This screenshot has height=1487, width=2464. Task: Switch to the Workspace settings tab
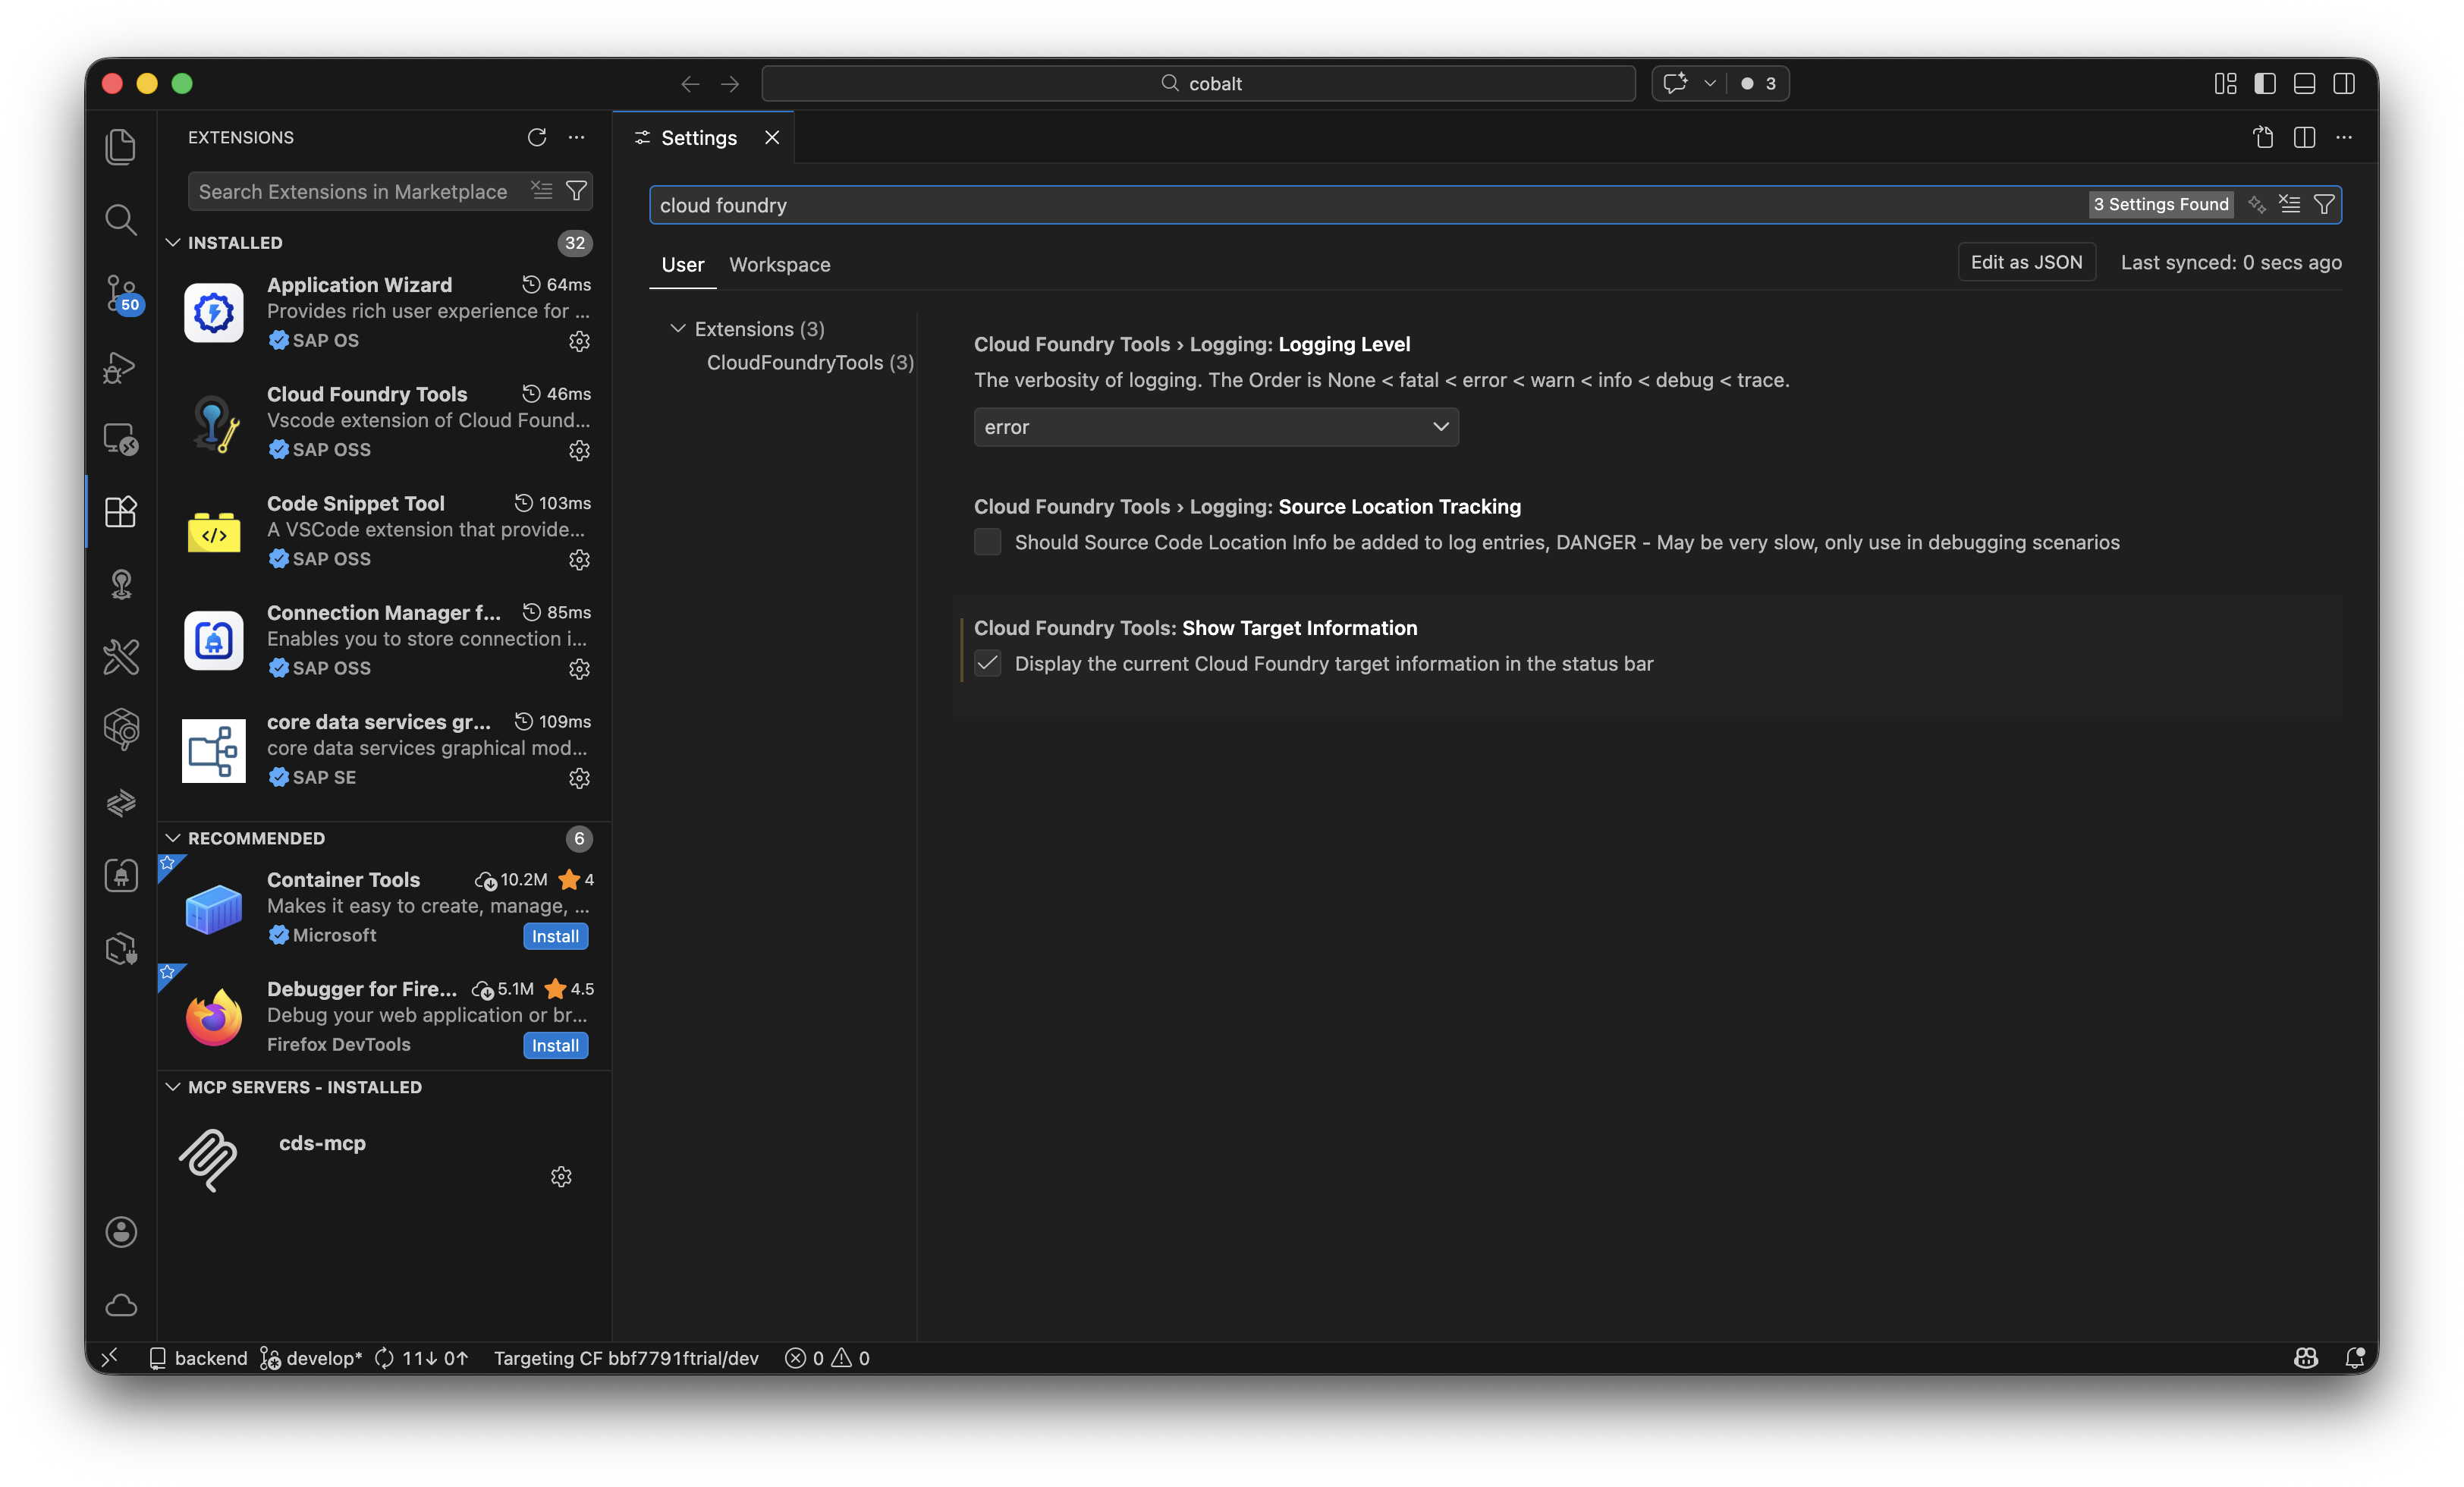(x=779, y=265)
